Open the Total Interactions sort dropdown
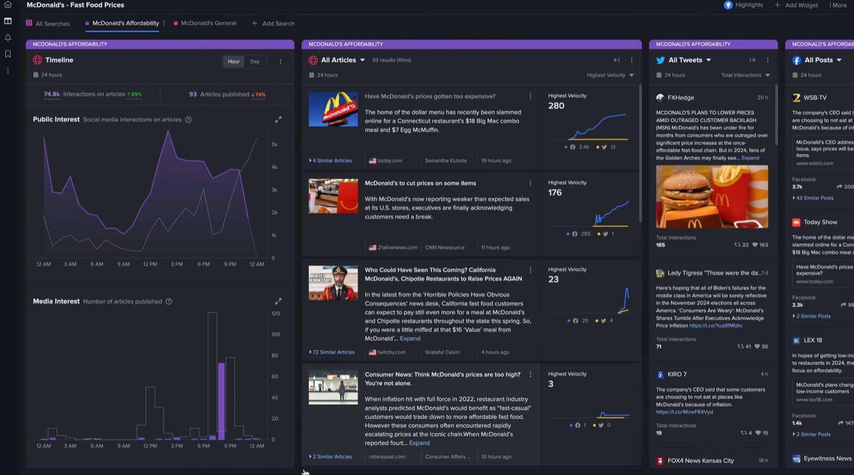The width and height of the screenshot is (854, 475). (746, 75)
